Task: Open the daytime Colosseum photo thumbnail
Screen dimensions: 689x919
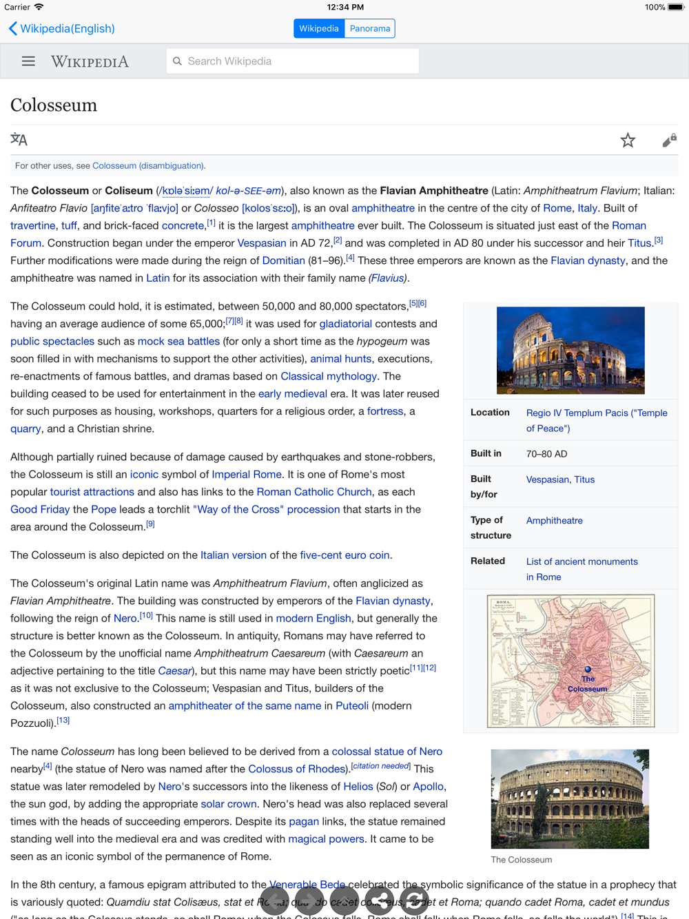Action: coord(570,799)
